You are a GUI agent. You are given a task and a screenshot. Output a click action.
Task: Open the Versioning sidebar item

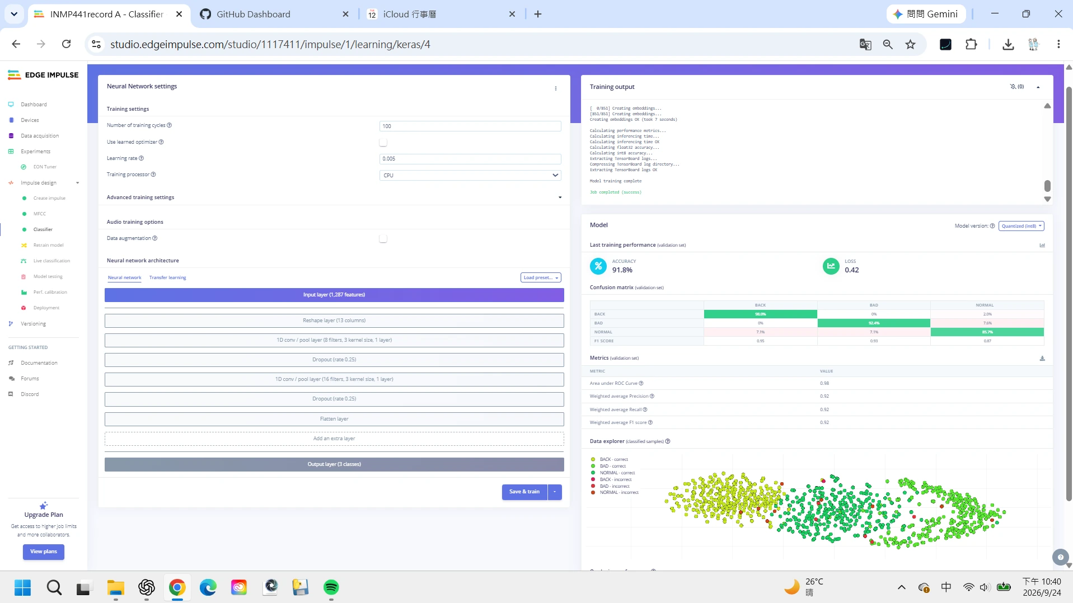(33, 324)
